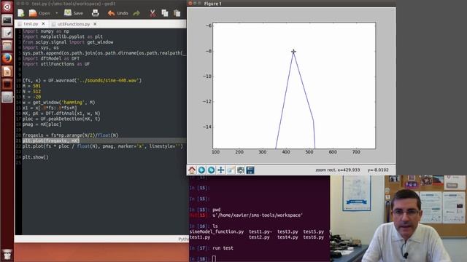This screenshot has height=262, width=467.
Task: Go back to previous plot view
Action: pos(201,170)
